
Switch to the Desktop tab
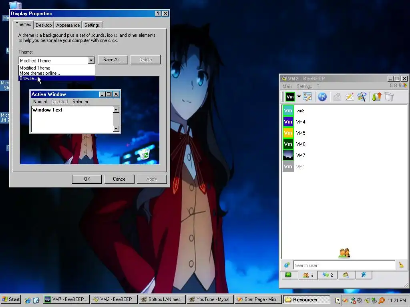pyautogui.click(x=44, y=25)
